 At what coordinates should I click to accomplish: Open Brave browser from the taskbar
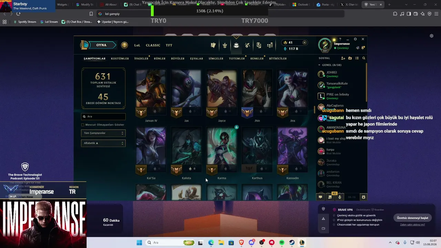[242, 242]
